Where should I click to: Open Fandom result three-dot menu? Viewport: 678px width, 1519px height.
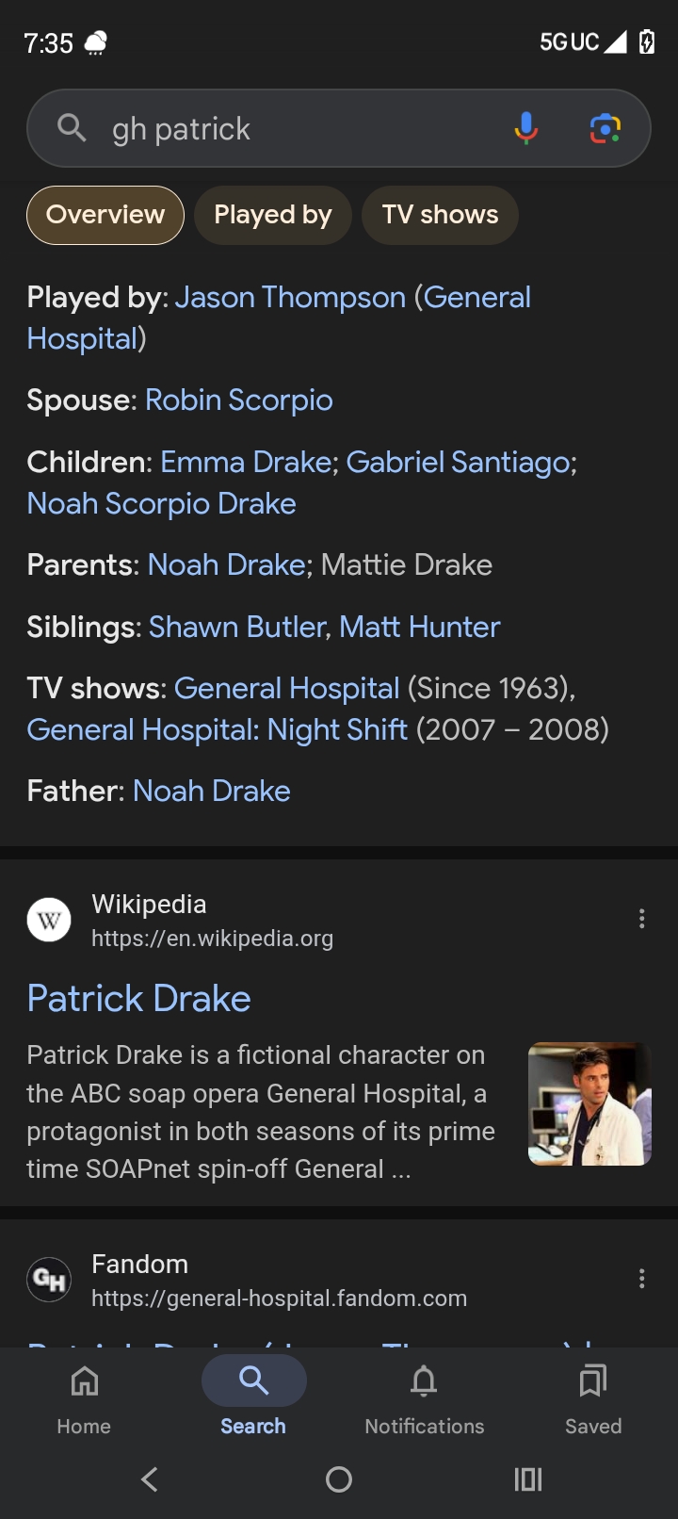coord(641,1279)
